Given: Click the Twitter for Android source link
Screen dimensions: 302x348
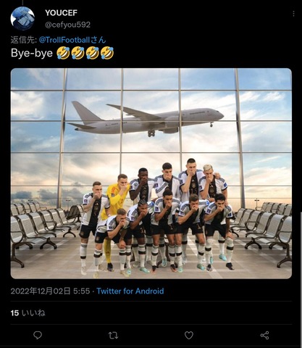Looking at the screenshot, I should (130, 291).
